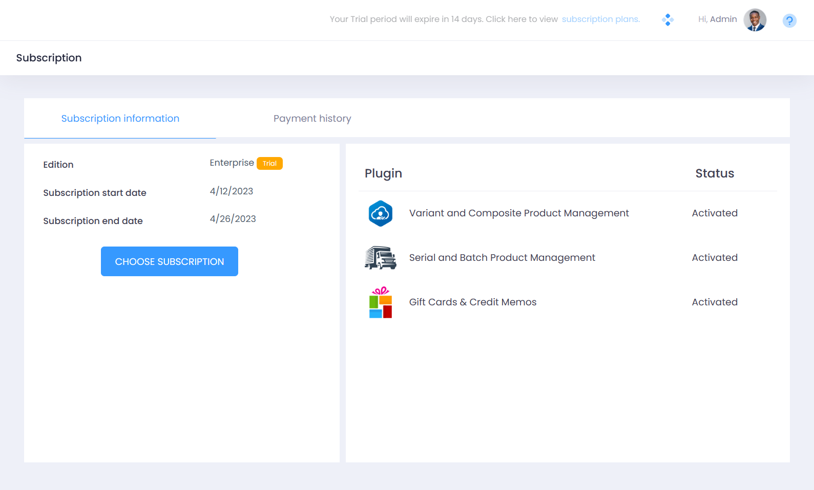Click the subscription end date 4/26/2023
The image size is (814, 490).
(233, 219)
